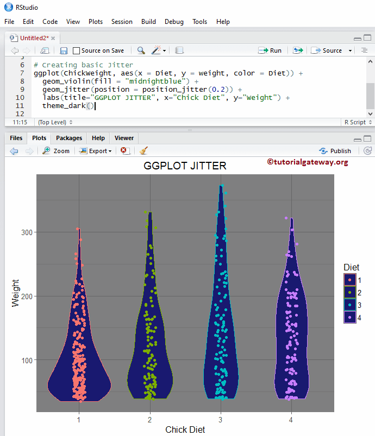
Task: Minimize the Plots pane
Action: (x=358, y=140)
